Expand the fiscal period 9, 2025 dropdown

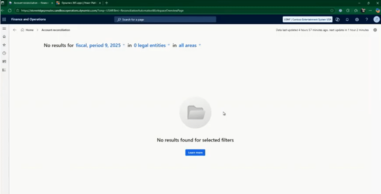100,45
